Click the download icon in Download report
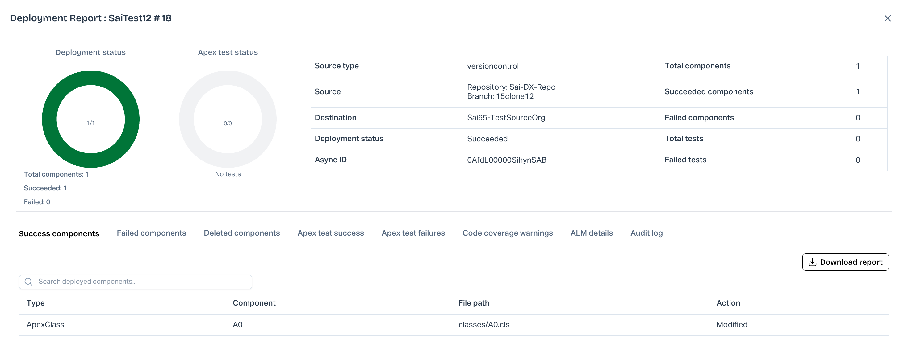 (x=812, y=262)
